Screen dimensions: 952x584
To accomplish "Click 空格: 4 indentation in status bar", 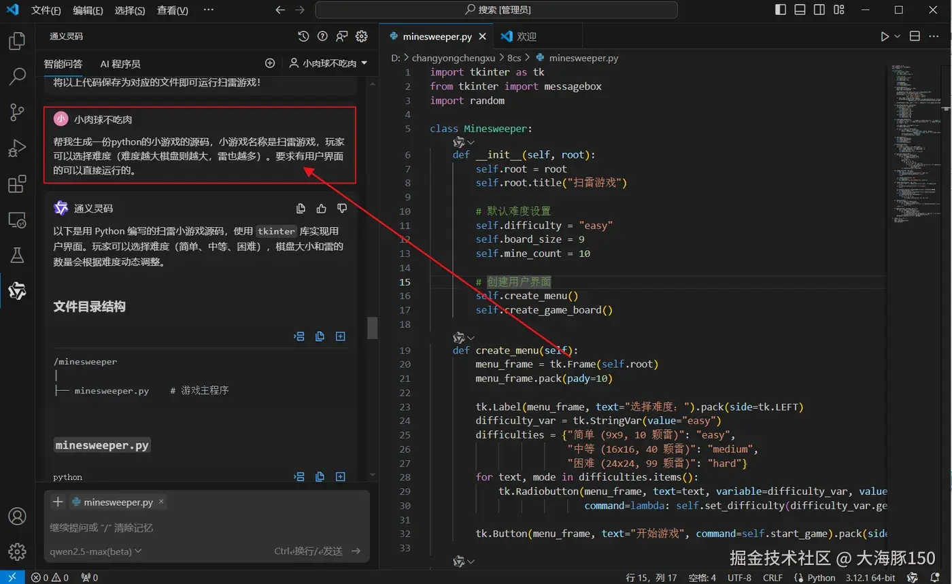I will click(x=702, y=577).
